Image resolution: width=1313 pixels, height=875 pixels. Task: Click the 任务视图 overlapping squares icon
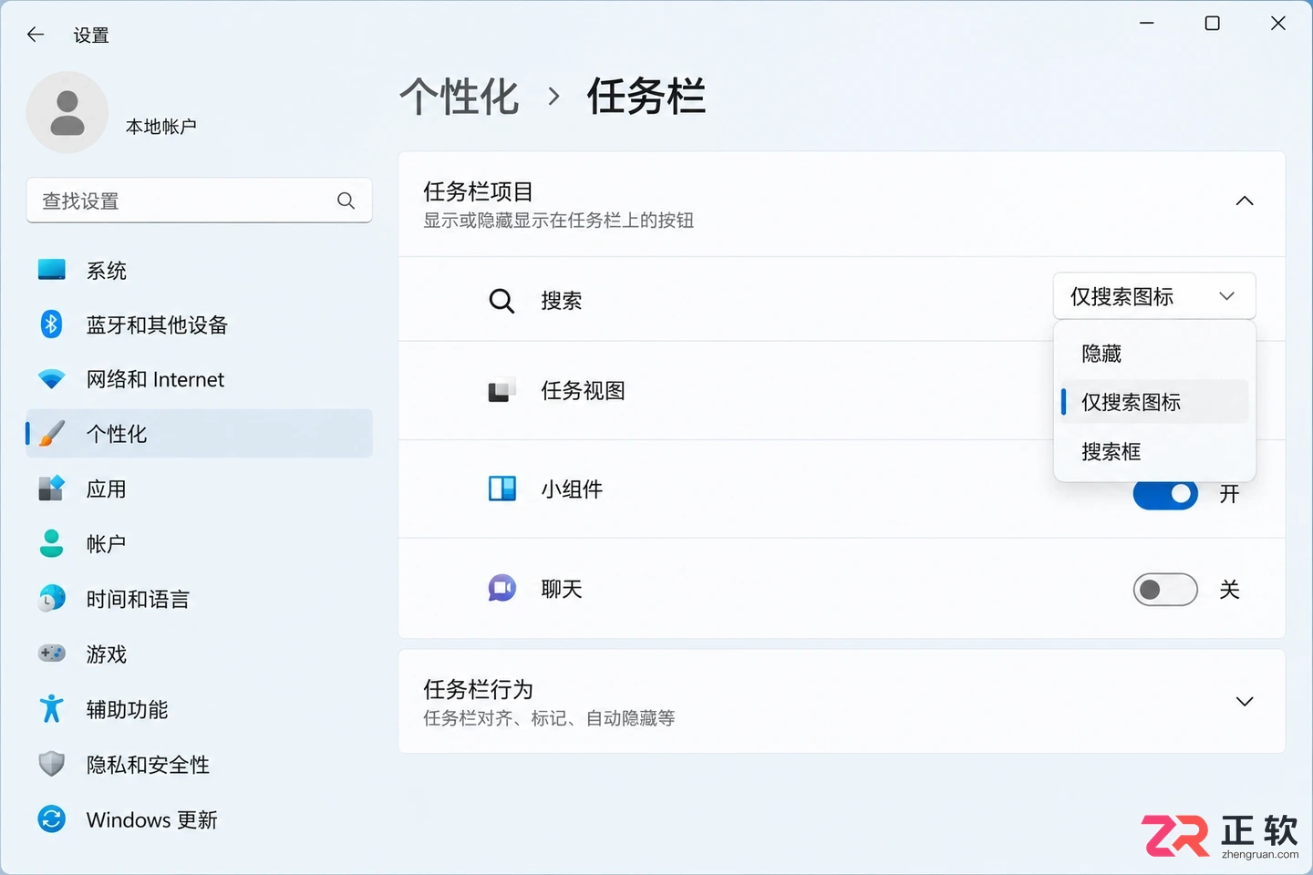(502, 390)
